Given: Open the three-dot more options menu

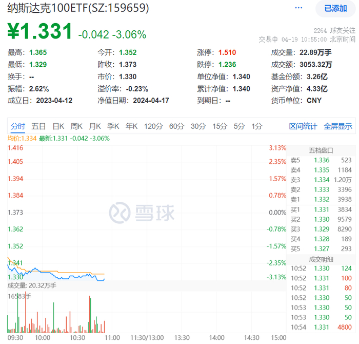Looking at the screenshot, I should [x=298, y=8].
